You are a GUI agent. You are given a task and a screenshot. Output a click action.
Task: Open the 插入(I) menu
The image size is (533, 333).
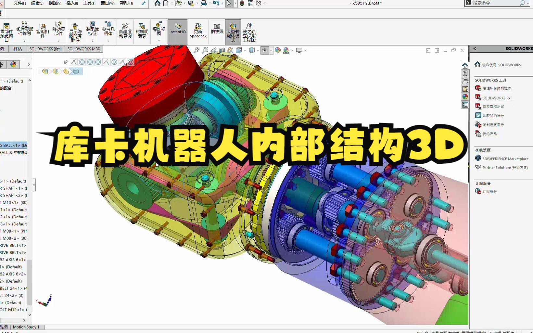72,3
